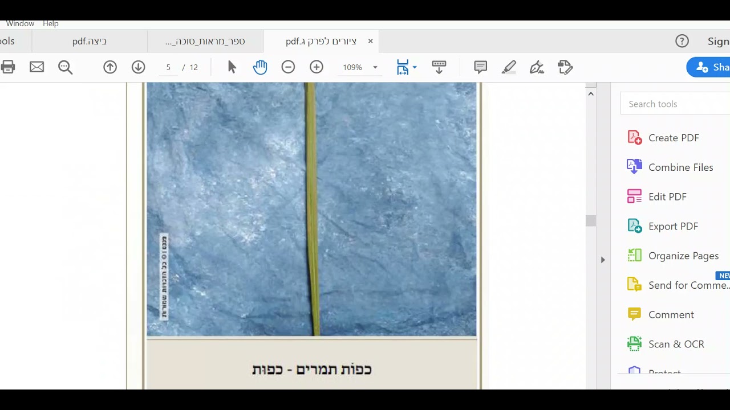The height and width of the screenshot is (410, 730).
Task: Open the Help menu
Action: coord(51,23)
